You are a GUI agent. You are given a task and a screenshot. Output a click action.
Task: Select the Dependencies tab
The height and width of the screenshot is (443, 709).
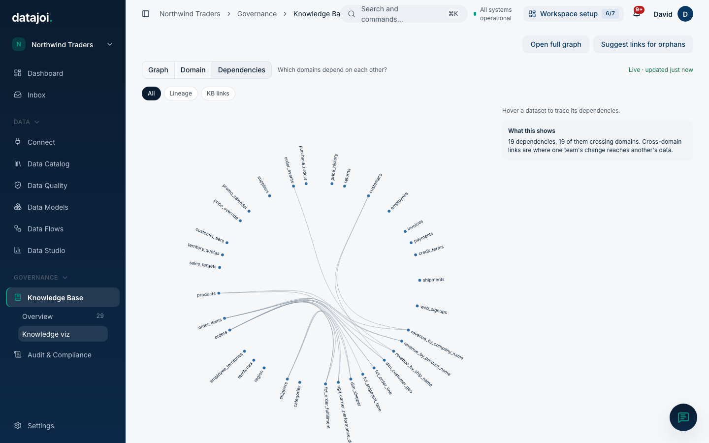click(x=242, y=70)
